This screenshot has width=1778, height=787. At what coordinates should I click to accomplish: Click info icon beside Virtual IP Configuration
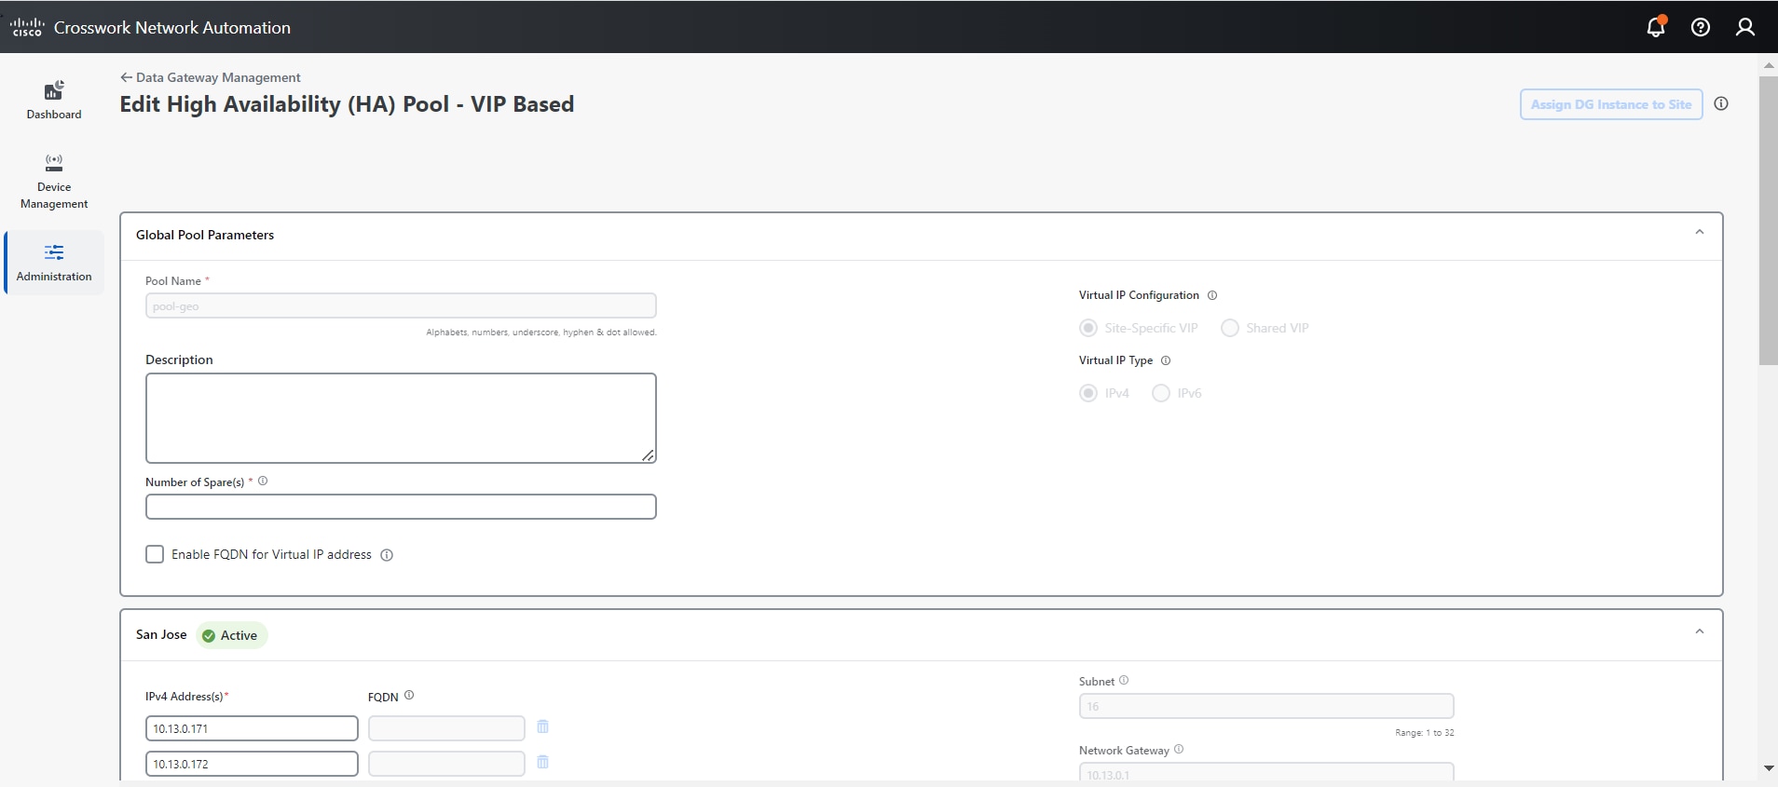pos(1212,295)
